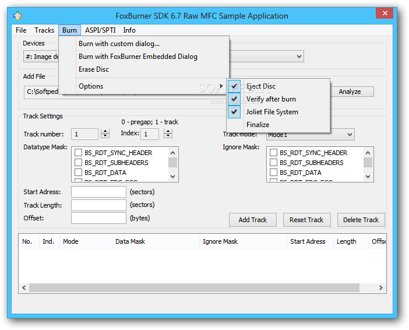
Task: Click the Ignore Mask column header
Action: pos(243,241)
